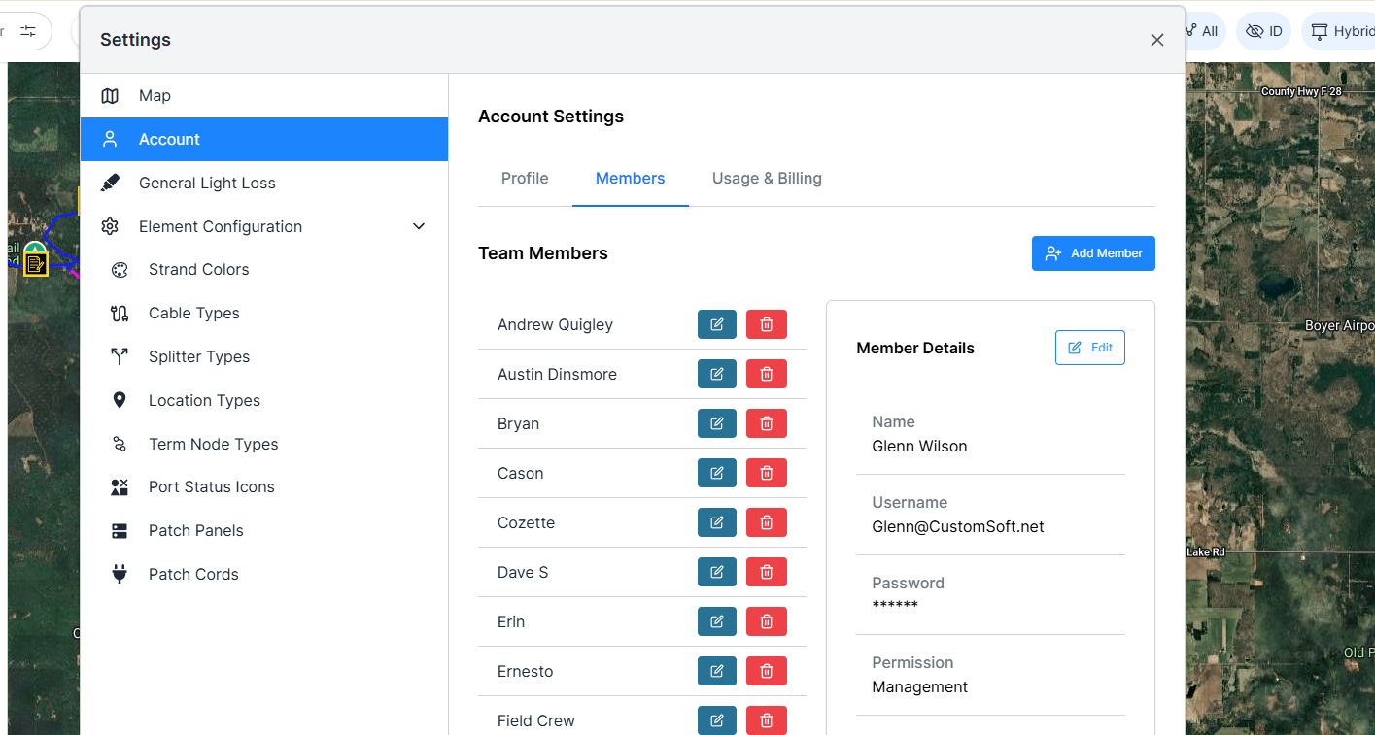Switch to the Profile tab

tap(525, 179)
